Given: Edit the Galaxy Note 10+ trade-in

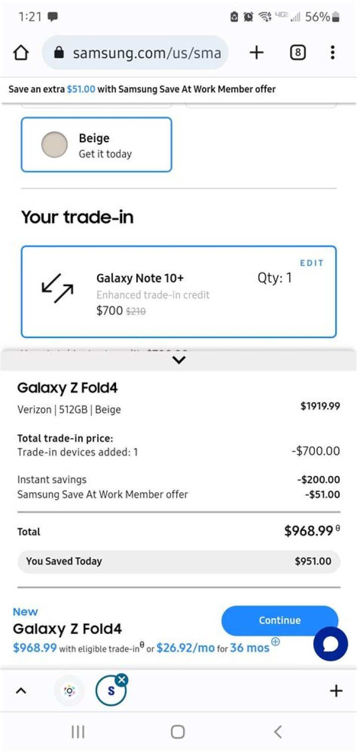Looking at the screenshot, I should [x=311, y=263].
